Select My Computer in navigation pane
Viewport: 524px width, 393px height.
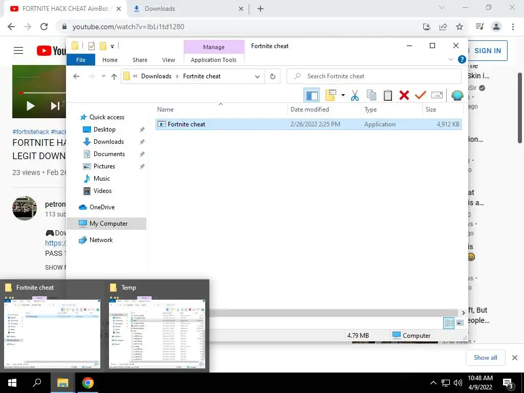pos(106,224)
